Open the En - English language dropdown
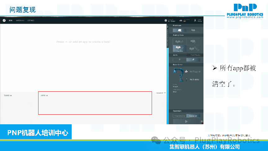Screen dimensions: 268x151 (172, 21)
